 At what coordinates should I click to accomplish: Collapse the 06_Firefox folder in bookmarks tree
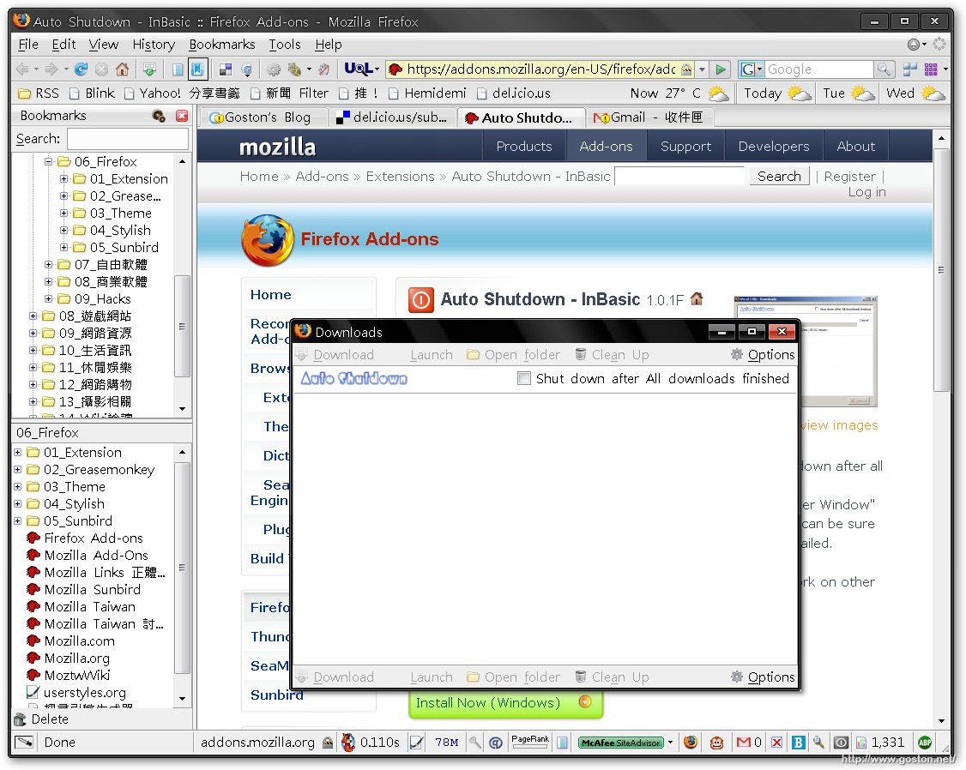tap(48, 162)
